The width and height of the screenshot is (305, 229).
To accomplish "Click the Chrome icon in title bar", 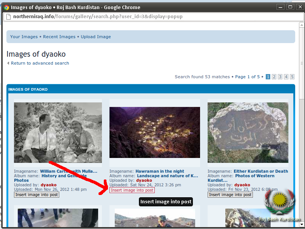I will click(6, 7).
